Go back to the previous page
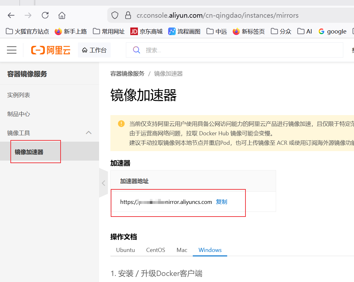Image resolution: width=354 pixels, height=282 pixels. tap(11, 15)
